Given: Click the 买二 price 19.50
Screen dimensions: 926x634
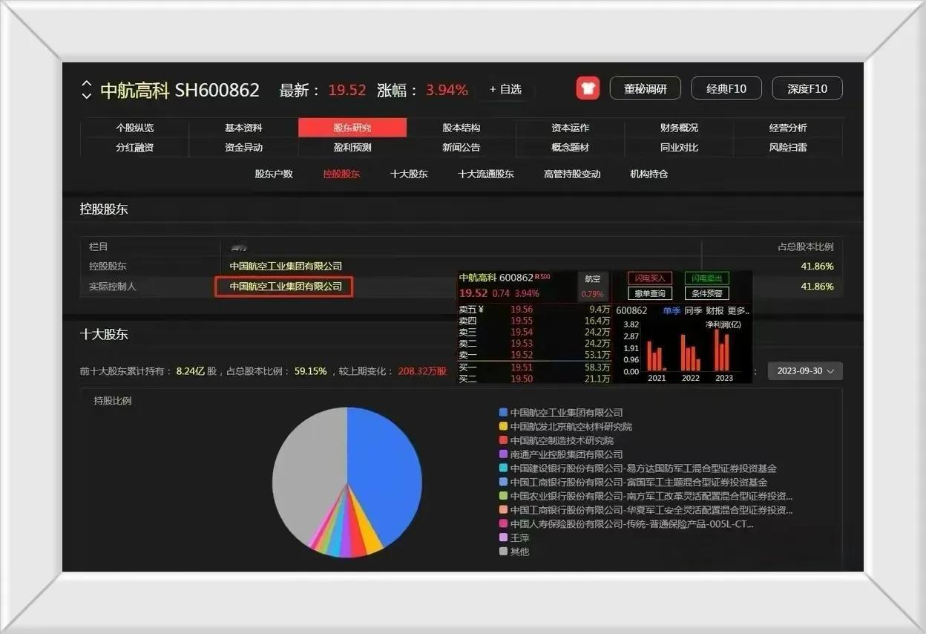Looking at the screenshot, I should (522, 379).
